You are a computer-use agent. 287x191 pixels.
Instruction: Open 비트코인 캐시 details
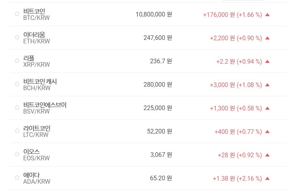(x=40, y=81)
